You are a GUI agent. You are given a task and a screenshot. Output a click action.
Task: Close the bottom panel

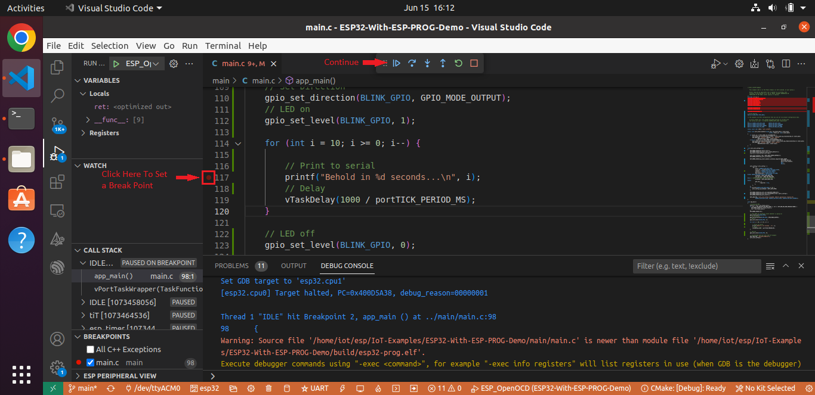pyautogui.click(x=801, y=266)
